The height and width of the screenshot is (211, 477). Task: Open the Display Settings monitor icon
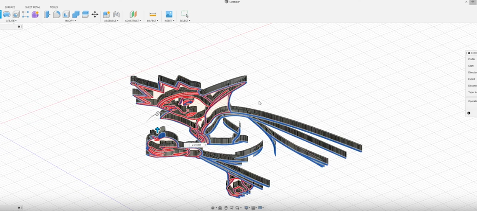[x=246, y=208]
